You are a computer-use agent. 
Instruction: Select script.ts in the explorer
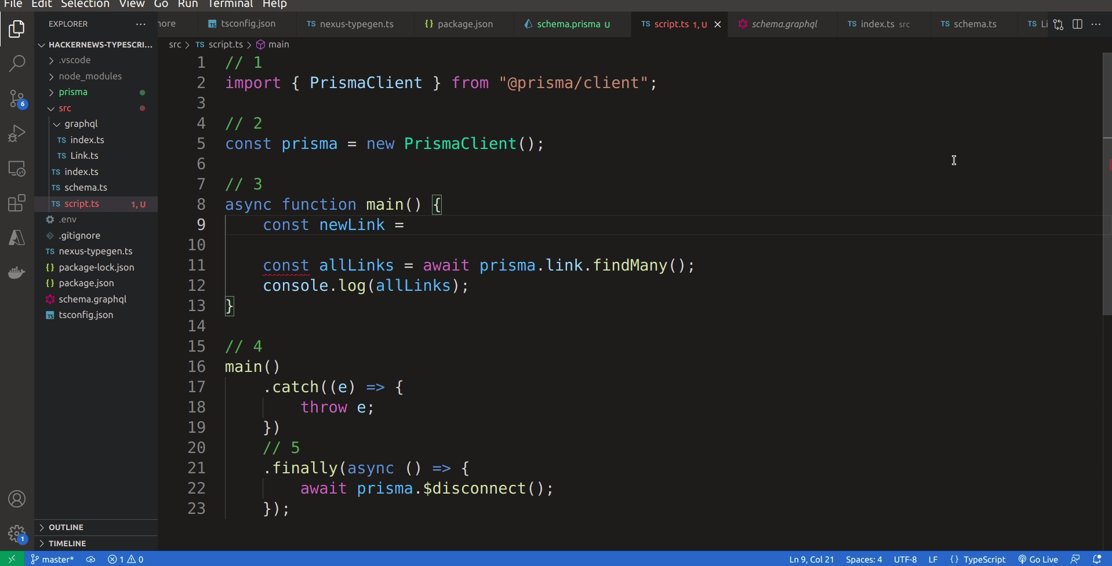(96, 204)
